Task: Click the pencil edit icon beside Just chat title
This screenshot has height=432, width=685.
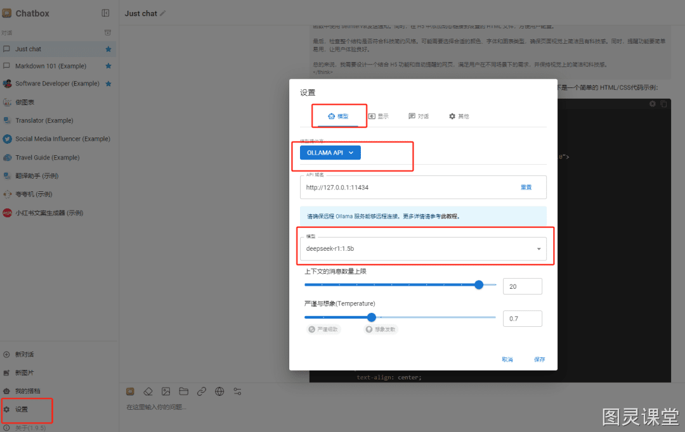Action: 163,13
